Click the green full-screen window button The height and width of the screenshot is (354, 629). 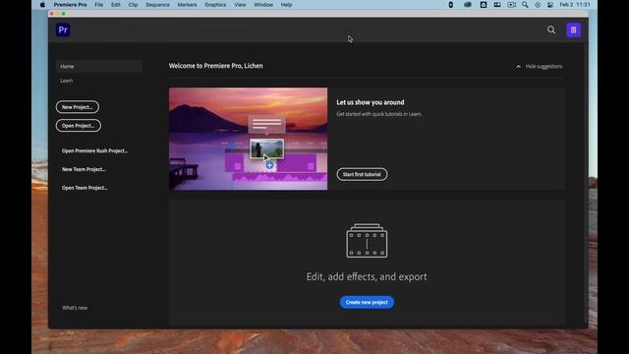64,14
